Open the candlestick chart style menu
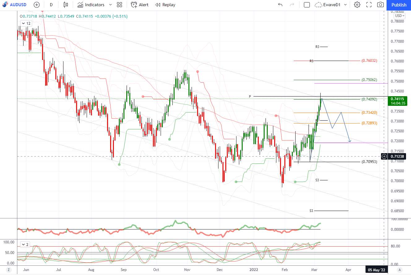 66,5
